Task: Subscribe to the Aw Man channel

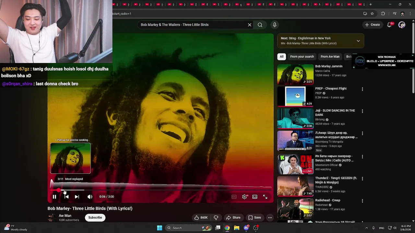Action: tap(95, 217)
